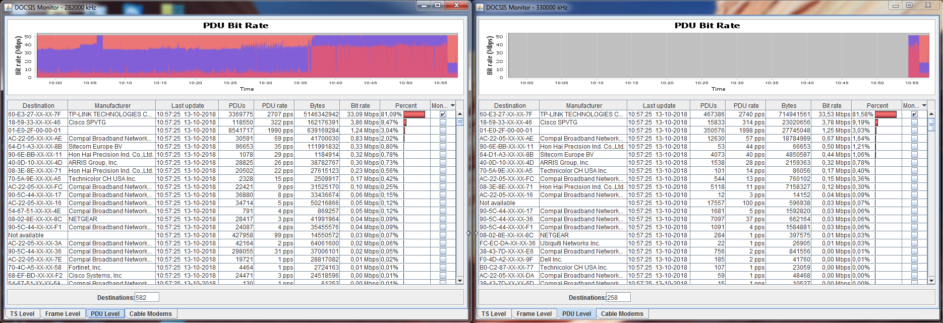The image size is (943, 323).
Task: Click Bit rate header in 330000 kHz window
Action: pos(832,106)
